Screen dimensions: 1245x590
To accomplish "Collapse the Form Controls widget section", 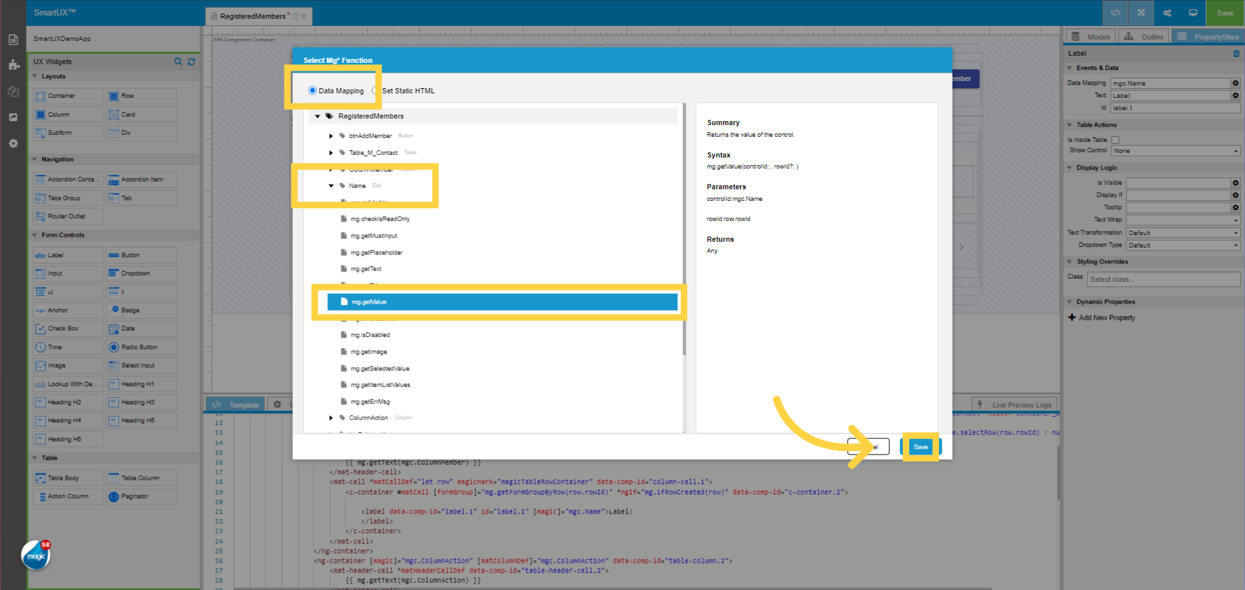I will [35, 235].
